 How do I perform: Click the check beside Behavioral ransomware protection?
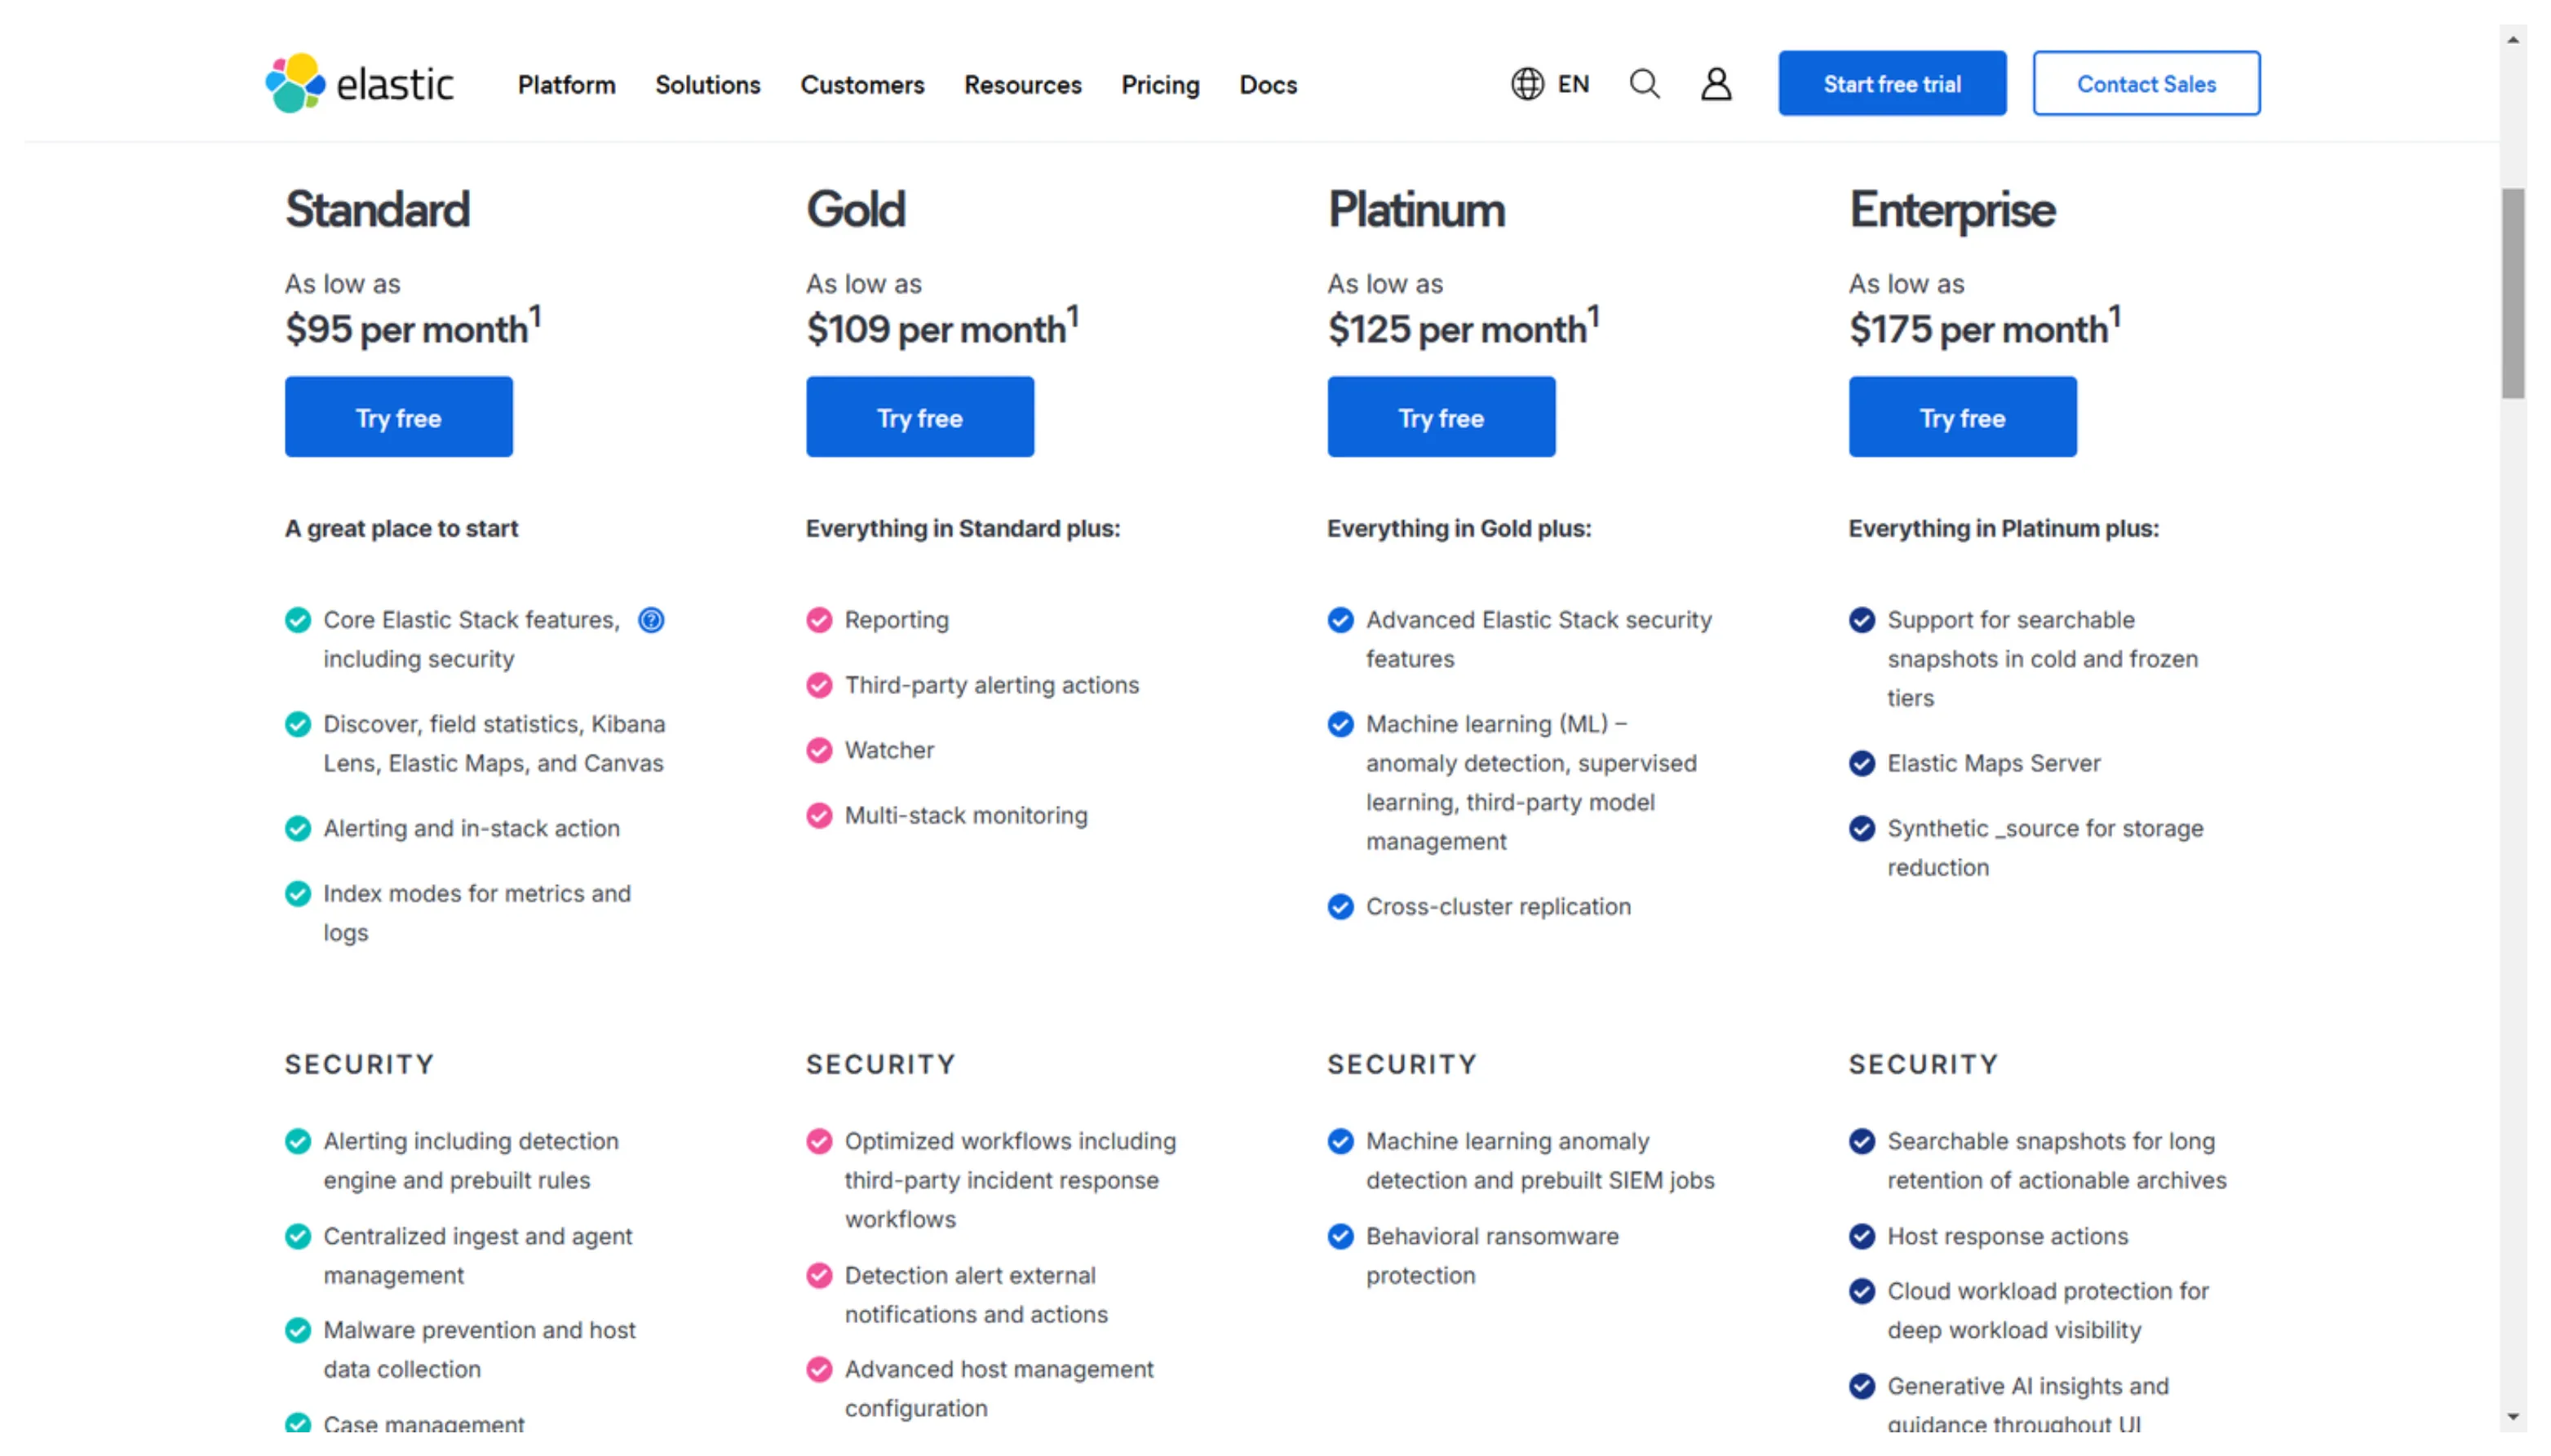(1340, 1236)
